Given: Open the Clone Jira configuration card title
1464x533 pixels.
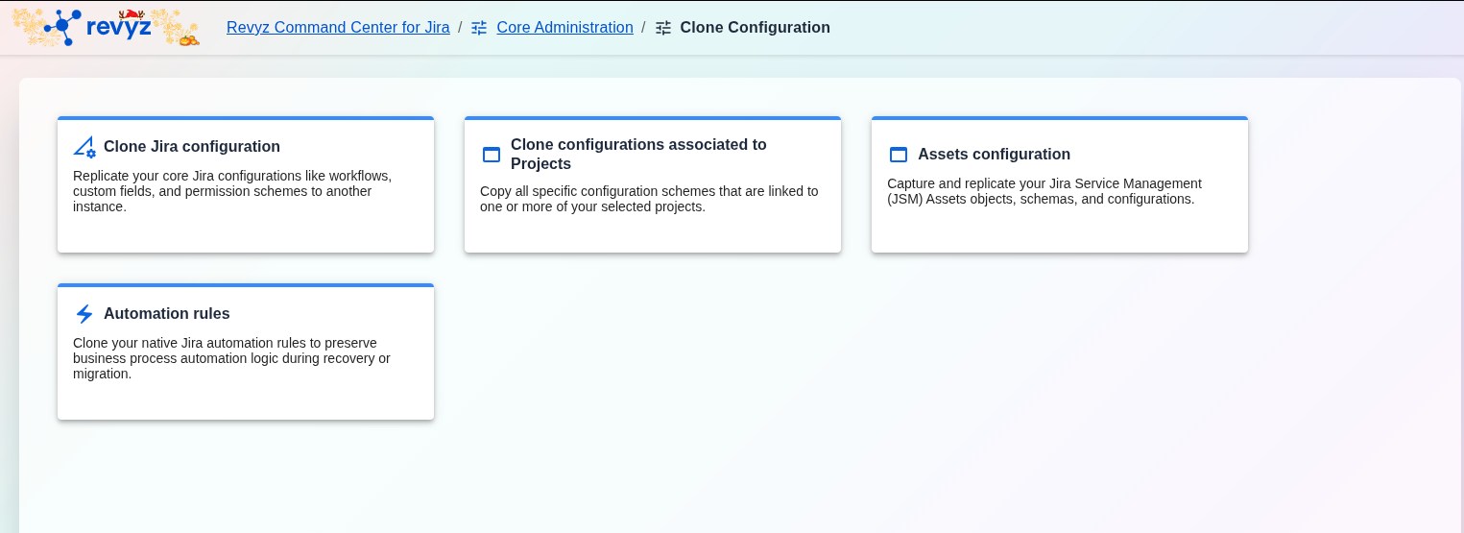Looking at the screenshot, I should [x=192, y=147].
